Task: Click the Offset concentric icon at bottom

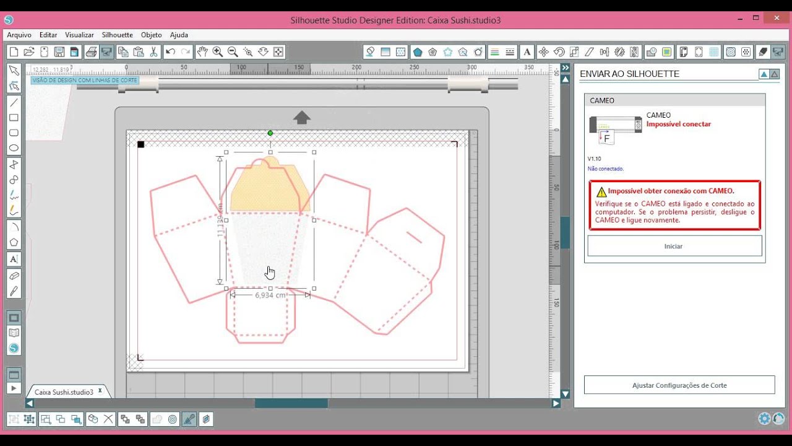Action: coord(173,419)
